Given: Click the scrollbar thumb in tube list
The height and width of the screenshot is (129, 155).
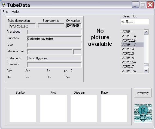Looking at the screenshot, I should (x=146, y=64).
